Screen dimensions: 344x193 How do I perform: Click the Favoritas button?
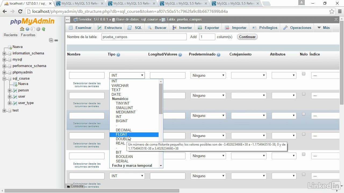(x=28, y=35)
